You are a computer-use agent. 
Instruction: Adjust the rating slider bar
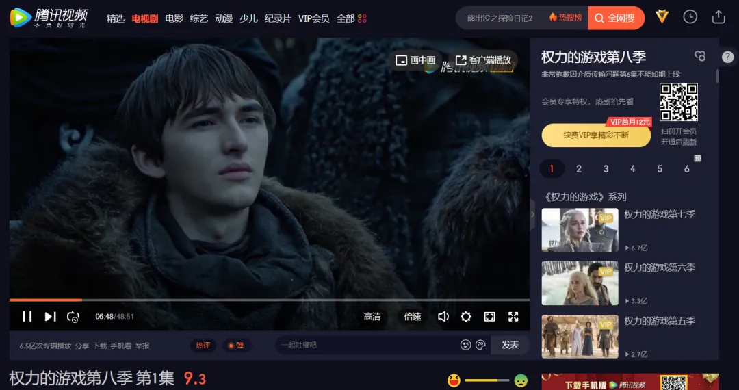(487, 380)
